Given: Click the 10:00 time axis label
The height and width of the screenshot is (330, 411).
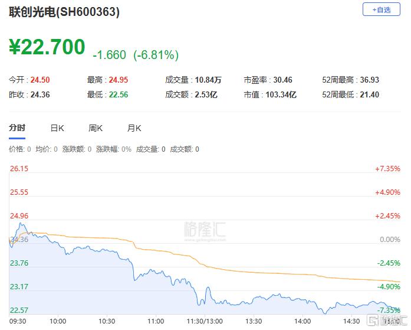Looking at the screenshot, I should point(58,321).
